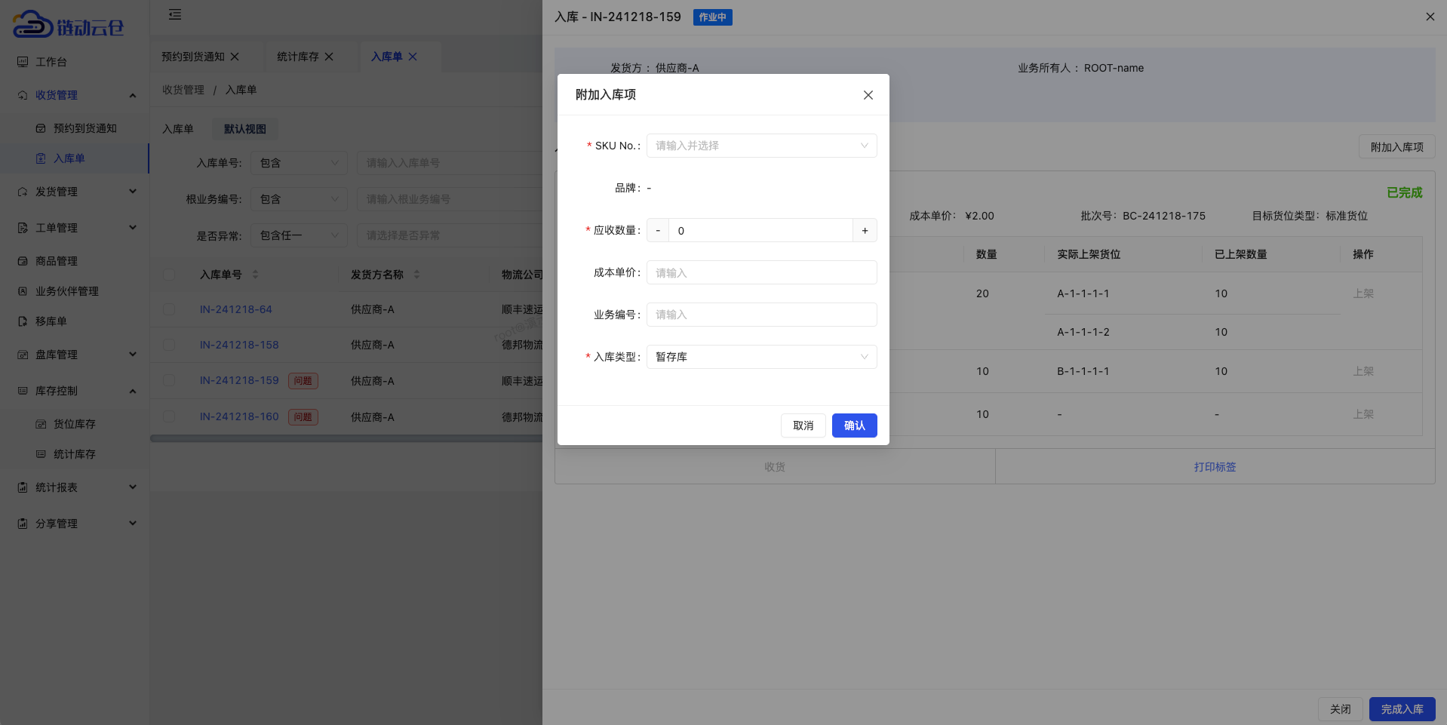This screenshot has height=725, width=1447.
Task: Open 业务伙伴管理 from the sidebar
Action: click(x=68, y=290)
